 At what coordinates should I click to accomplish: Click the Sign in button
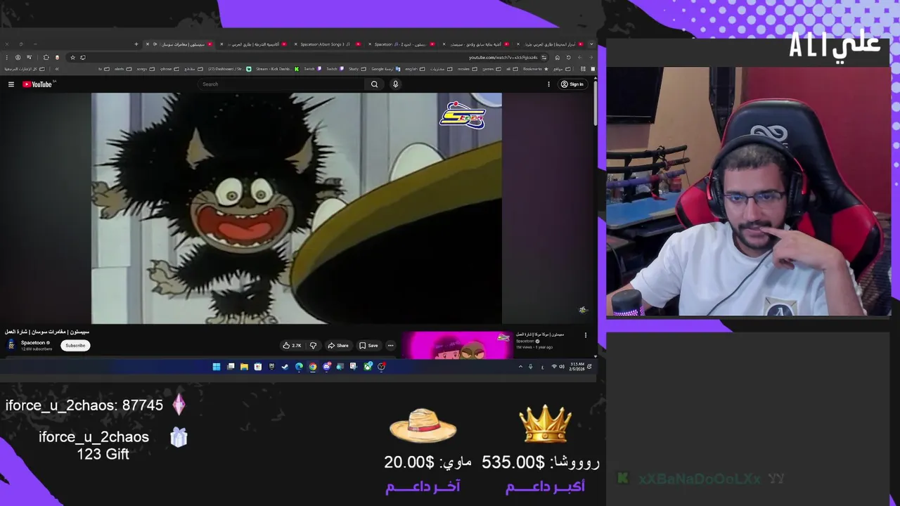(572, 84)
